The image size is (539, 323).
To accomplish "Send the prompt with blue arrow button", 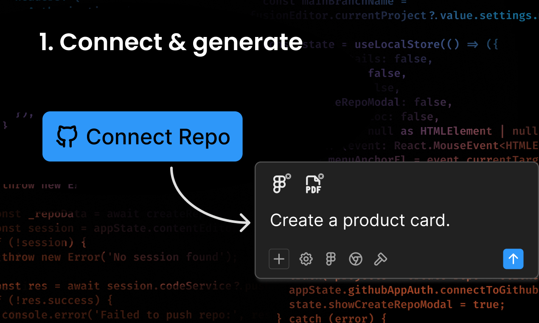I will [513, 259].
